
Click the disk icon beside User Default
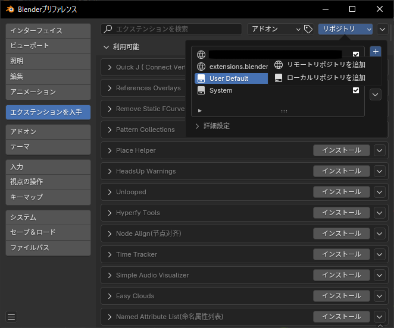[x=201, y=78]
